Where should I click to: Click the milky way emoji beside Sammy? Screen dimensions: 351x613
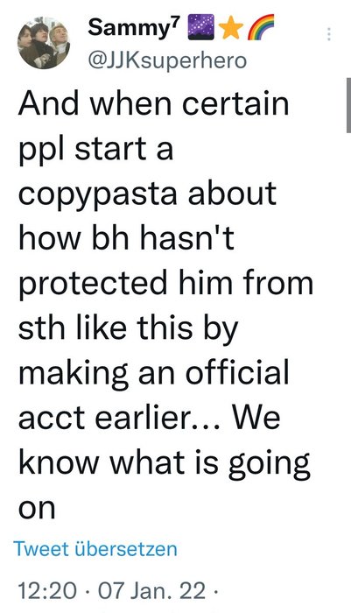click(201, 27)
